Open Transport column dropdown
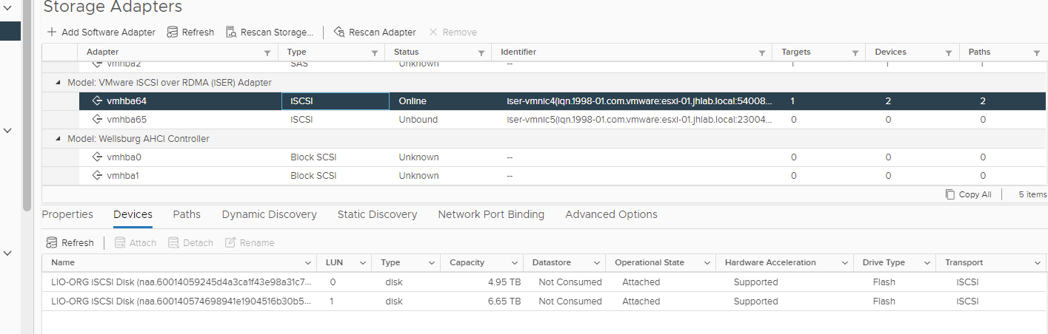This screenshot has height=334, width=1048. click(x=1038, y=263)
